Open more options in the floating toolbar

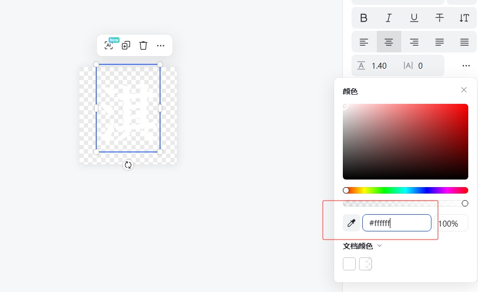click(161, 45)
